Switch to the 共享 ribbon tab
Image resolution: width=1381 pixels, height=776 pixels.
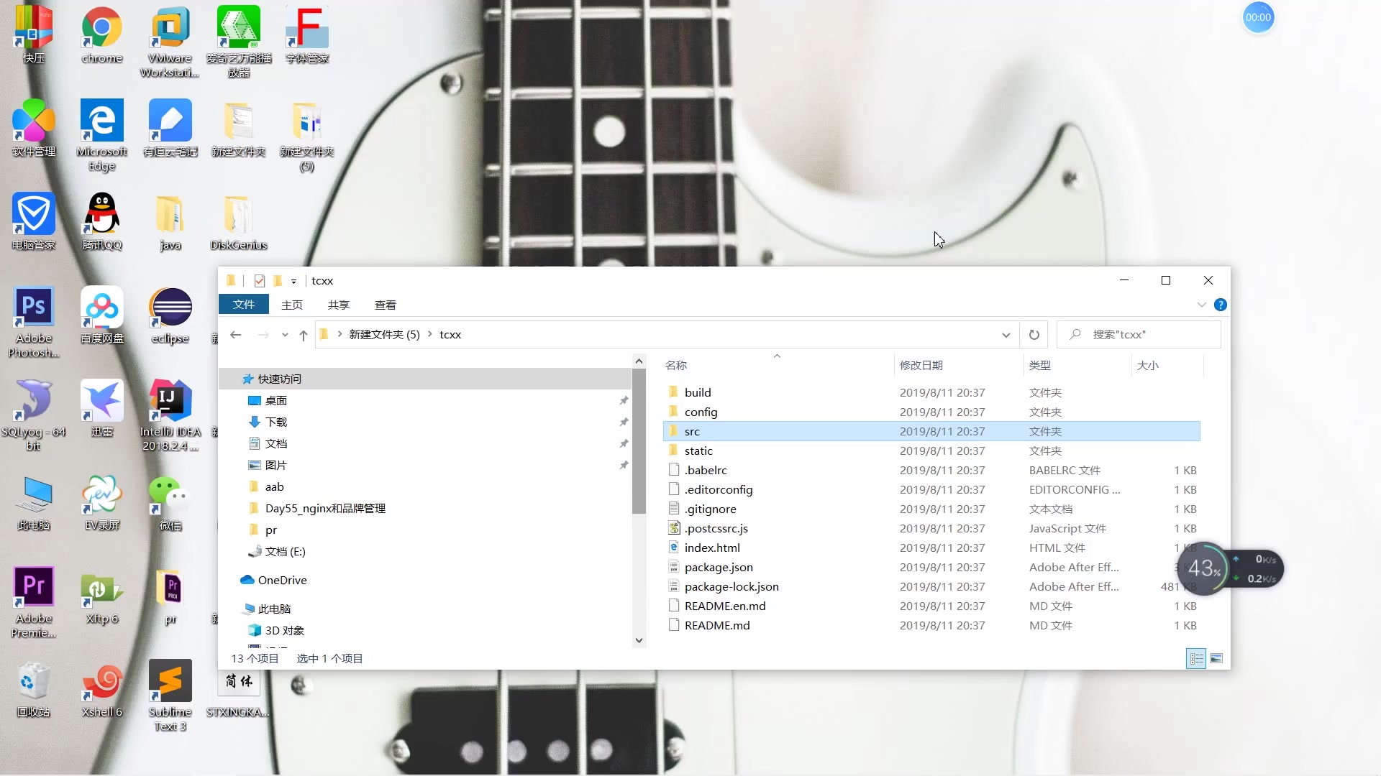[338, 305]
